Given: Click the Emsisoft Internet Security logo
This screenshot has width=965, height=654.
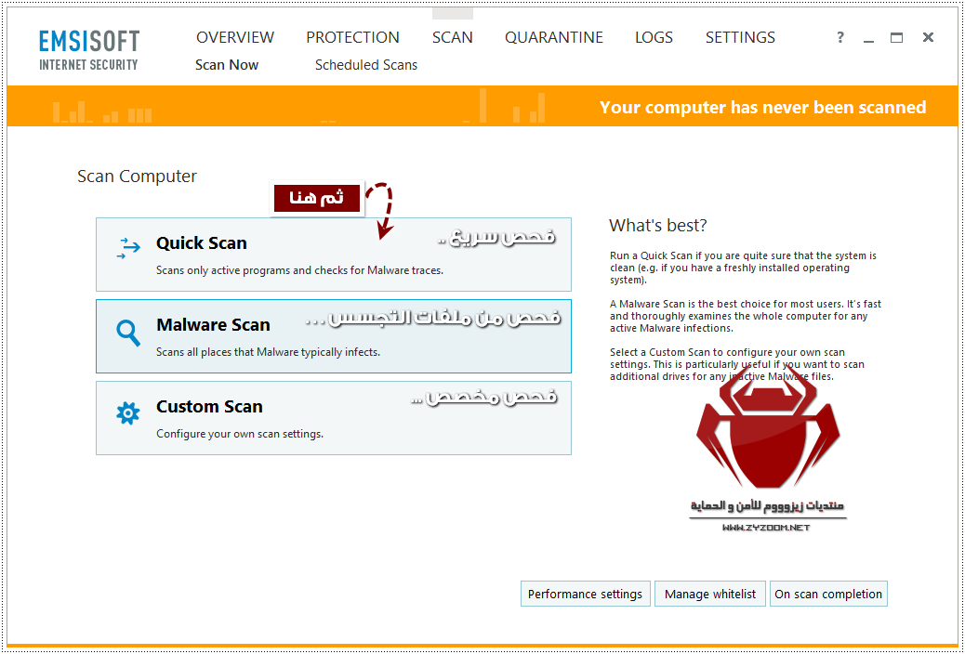Looking at the screenshot, I should coord(89,50).
